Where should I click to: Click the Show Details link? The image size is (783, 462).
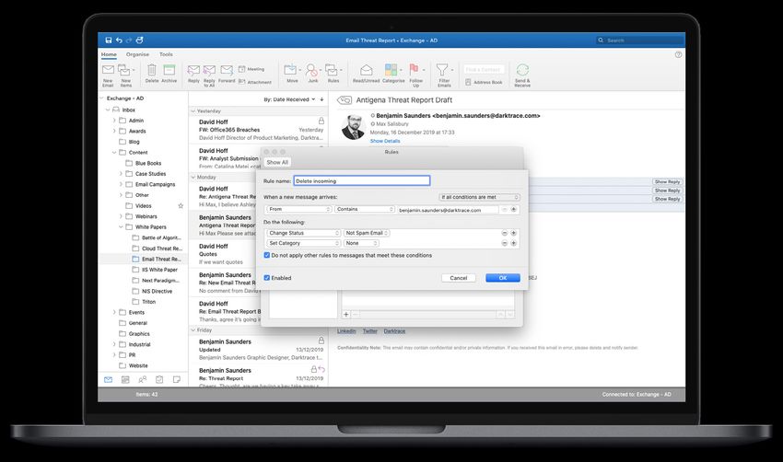click(385, 141)
